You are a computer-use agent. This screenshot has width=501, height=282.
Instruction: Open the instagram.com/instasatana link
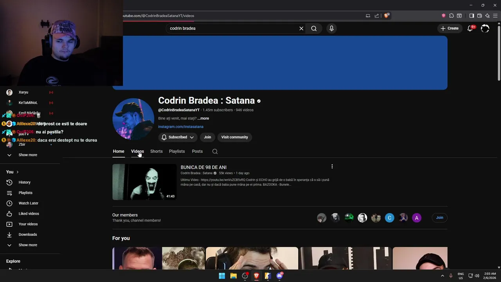[x=180, y=127]
